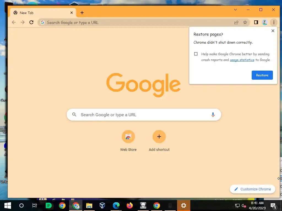Click the Restore button
The height and width of the screenshot is (211, 282).
262,75
